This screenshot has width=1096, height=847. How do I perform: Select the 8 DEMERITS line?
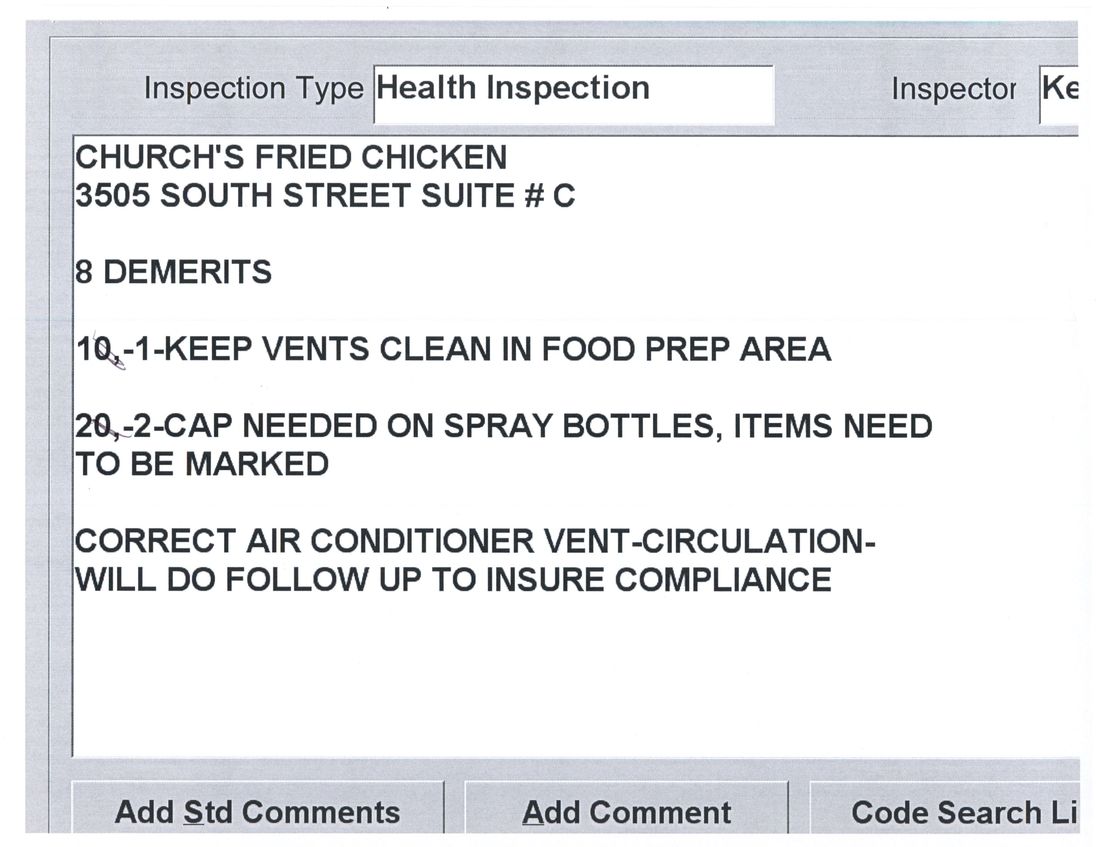click(174, 272)
